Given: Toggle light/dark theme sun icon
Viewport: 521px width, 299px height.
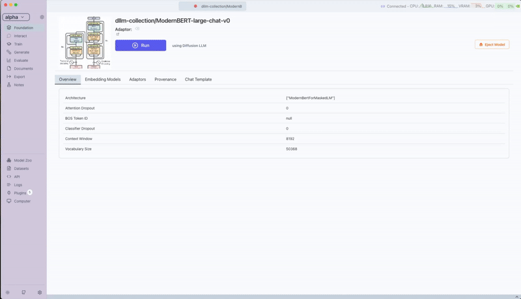Looking at the screenshot, I should click(8, 292).
